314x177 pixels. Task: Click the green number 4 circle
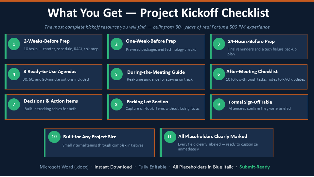(14, 74)
